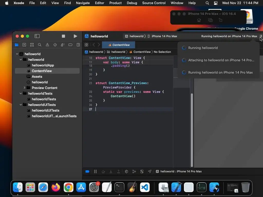Screen dimensions: 263x197
Task: Collapse the helloworldUITests folder
Action: coord(21,105)
